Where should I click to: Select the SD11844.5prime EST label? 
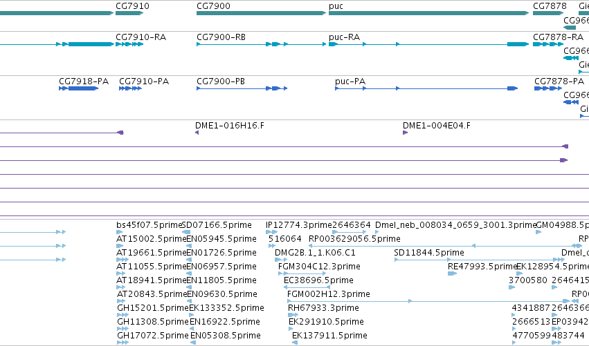tap(429, 253)
